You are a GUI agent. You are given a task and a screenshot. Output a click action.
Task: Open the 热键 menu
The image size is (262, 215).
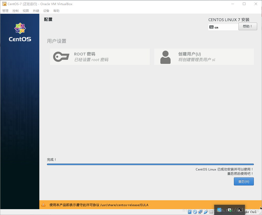(x=36, y=11)
